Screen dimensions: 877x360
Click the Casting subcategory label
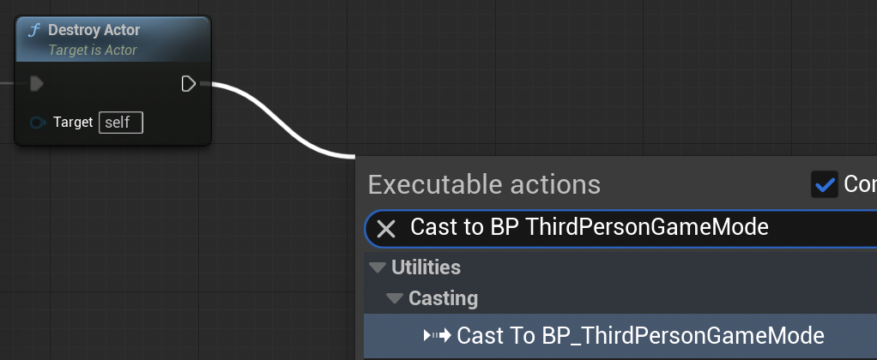(443, 298)
